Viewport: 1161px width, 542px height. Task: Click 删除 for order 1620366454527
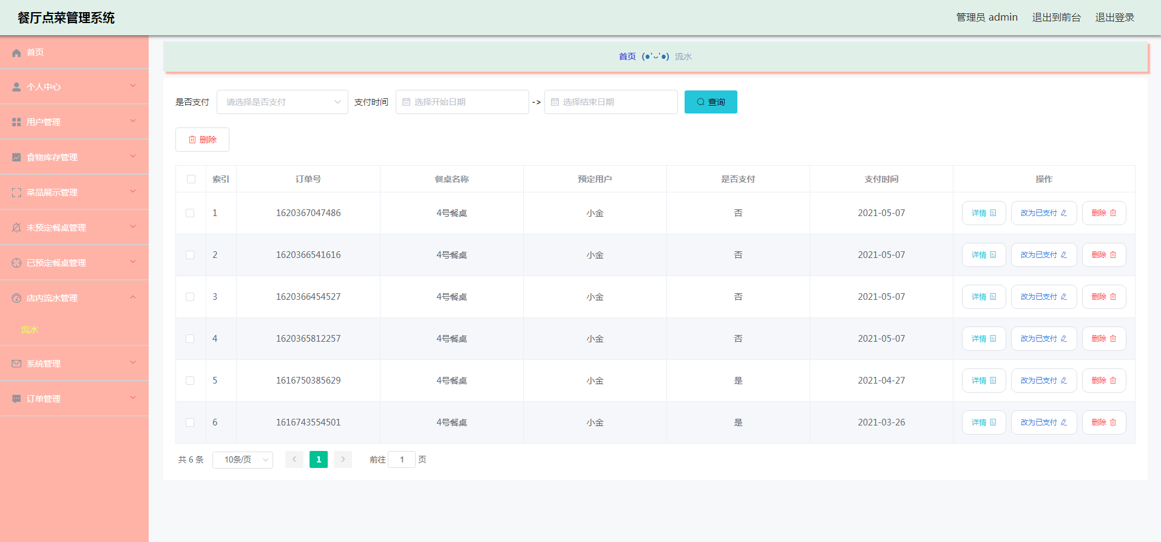click(x=1104, y=297)
